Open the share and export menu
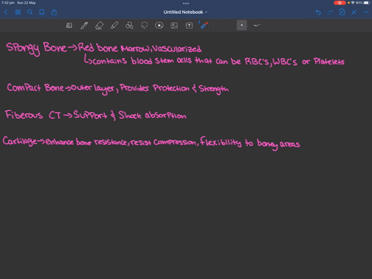This screenshot has height=279, width=372. [53, 12]
